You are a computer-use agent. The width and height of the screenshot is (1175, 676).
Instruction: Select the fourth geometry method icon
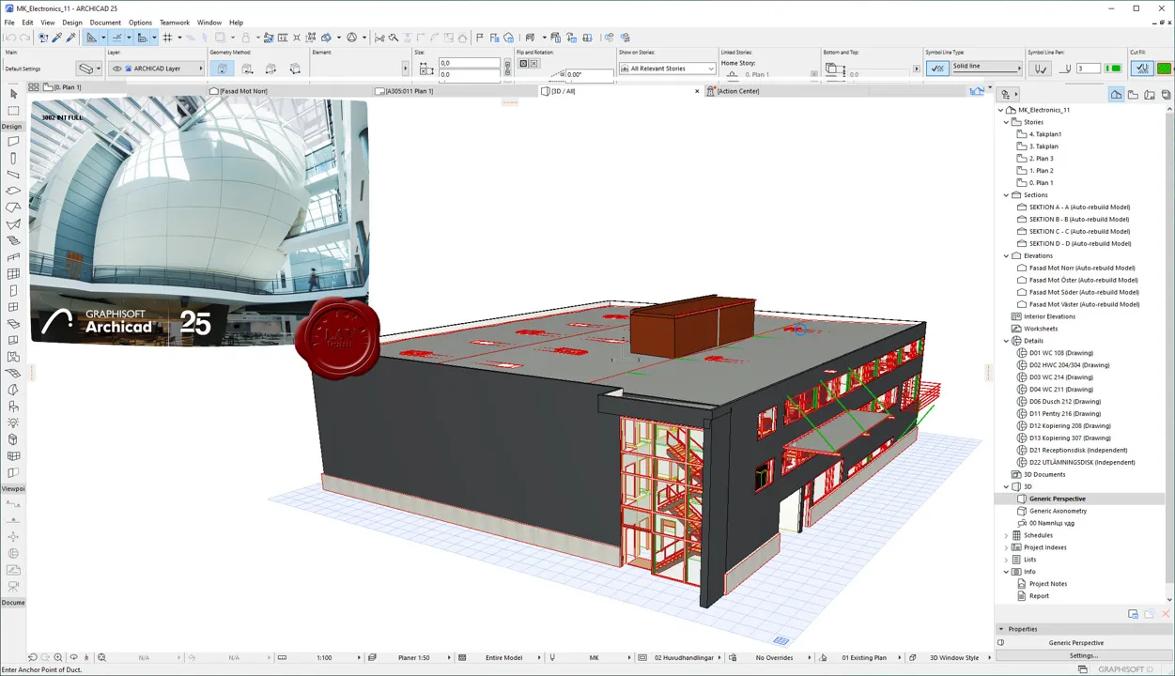point(295,69)
